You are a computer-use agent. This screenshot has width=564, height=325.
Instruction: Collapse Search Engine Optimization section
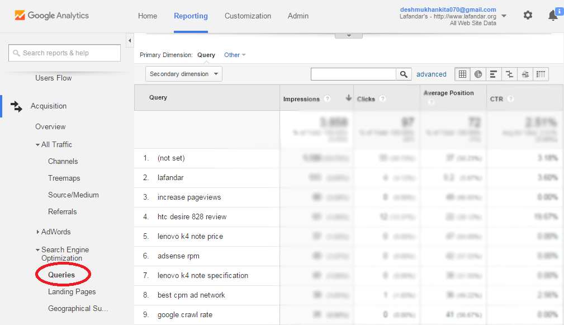point(37,250)
